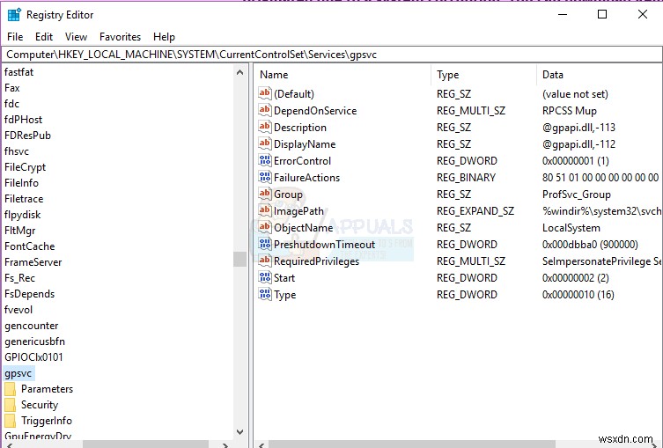
Task: Select the fhsvc registry key
Action: click(17, 151)
